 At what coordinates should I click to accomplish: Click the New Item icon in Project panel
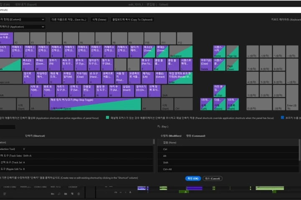coord(72,194)
